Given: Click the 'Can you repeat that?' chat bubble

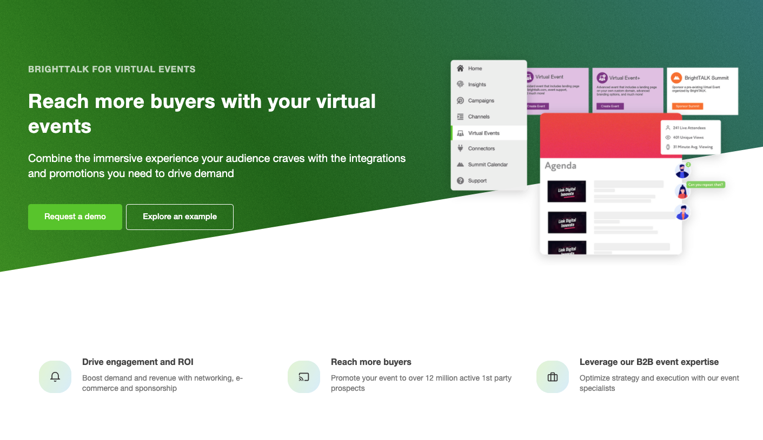Looking at the screenshot, I should (x=706, y=184).
